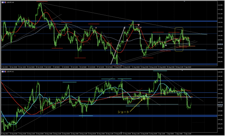Image resolution: width=225 pixels, height=136 pixels.
Task: Select the chart shift triangle atop the upper chart
Action: 184,1
